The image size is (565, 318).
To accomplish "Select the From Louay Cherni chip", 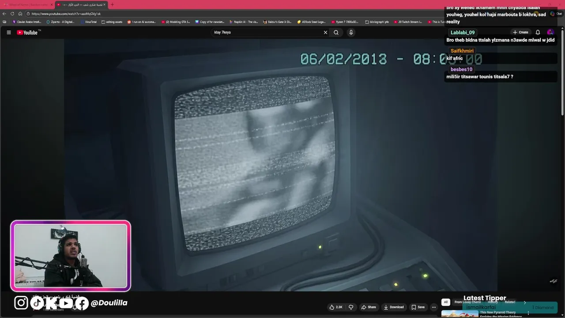I will (x=467, y=302).
